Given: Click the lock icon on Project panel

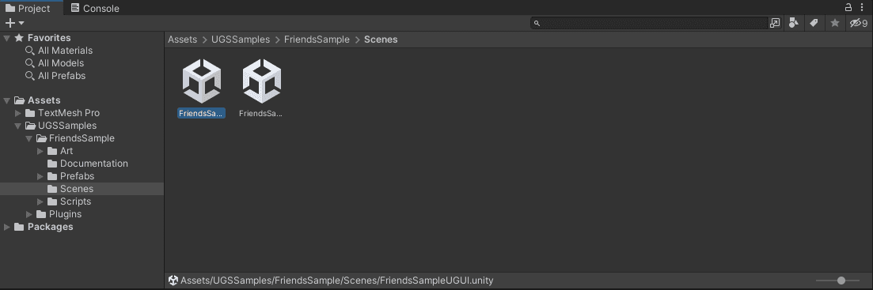Looking at the screenshot, I should click(848, 7).
